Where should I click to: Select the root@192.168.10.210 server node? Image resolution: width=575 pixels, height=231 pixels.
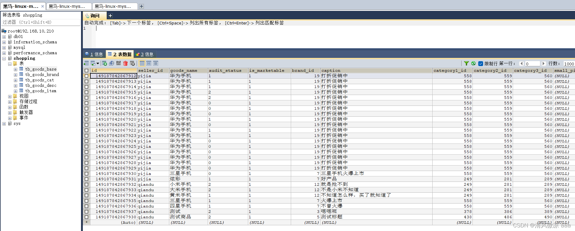tap(31, 31)
